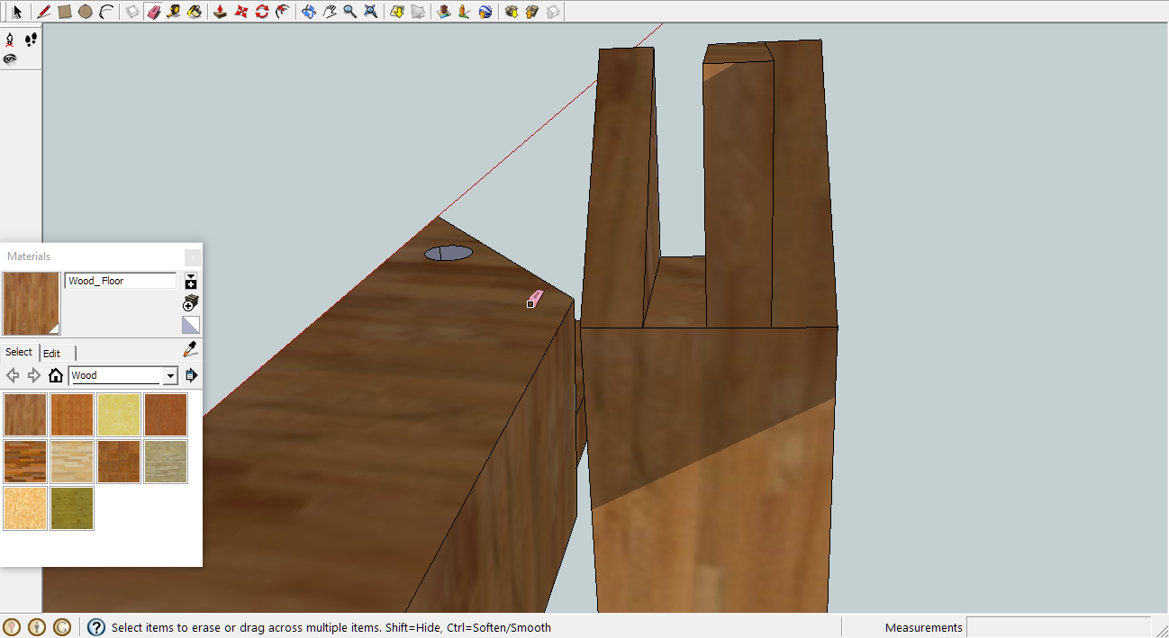Click the Display secondary selection pane icon

(191, 281)
